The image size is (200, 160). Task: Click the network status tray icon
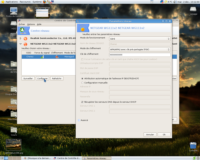(162, 2)
